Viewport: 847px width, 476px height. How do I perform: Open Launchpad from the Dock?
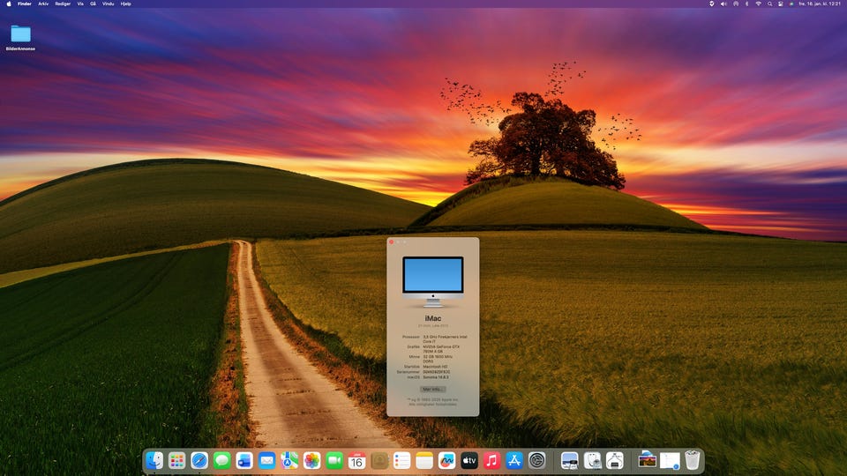coord(176,460)
